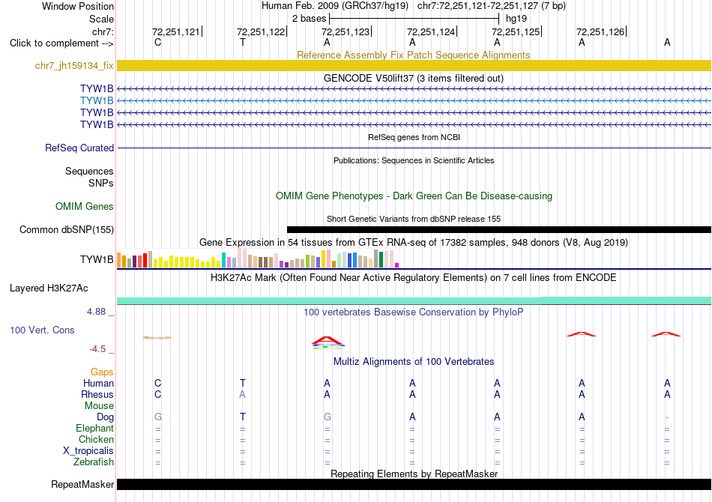
Task: Open 'OMIM Gene Phenotypes - Dark Green' title
Action: [x=414, y=196]
